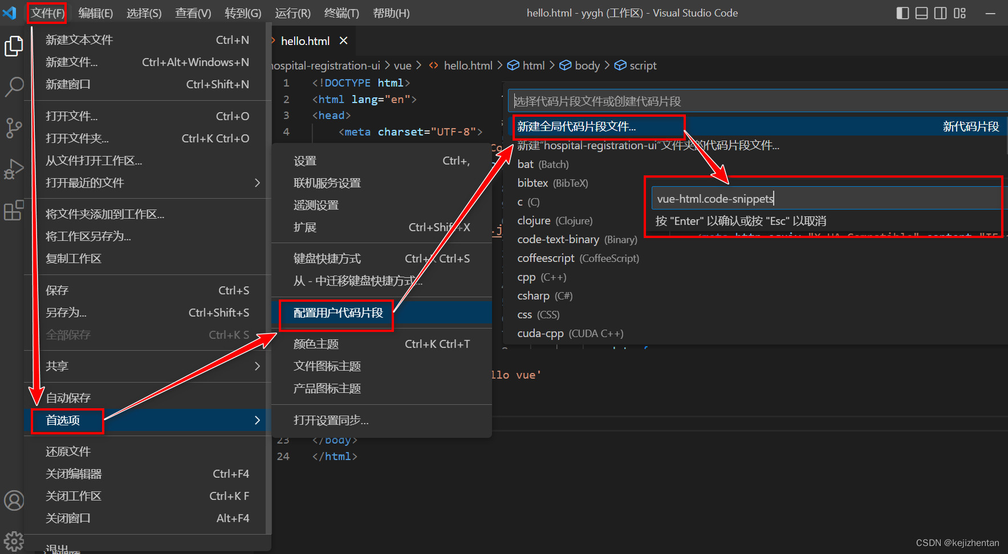
Task: Choose 产品图标主题 submenu entry
Action: (x=381, y=388)
